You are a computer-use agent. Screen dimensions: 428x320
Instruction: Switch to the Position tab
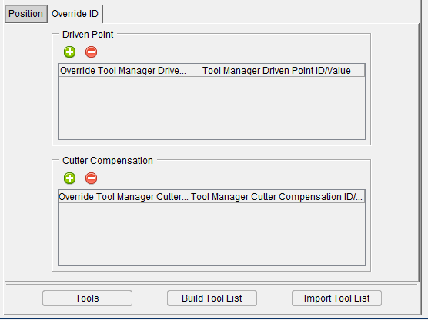(26, 14)
